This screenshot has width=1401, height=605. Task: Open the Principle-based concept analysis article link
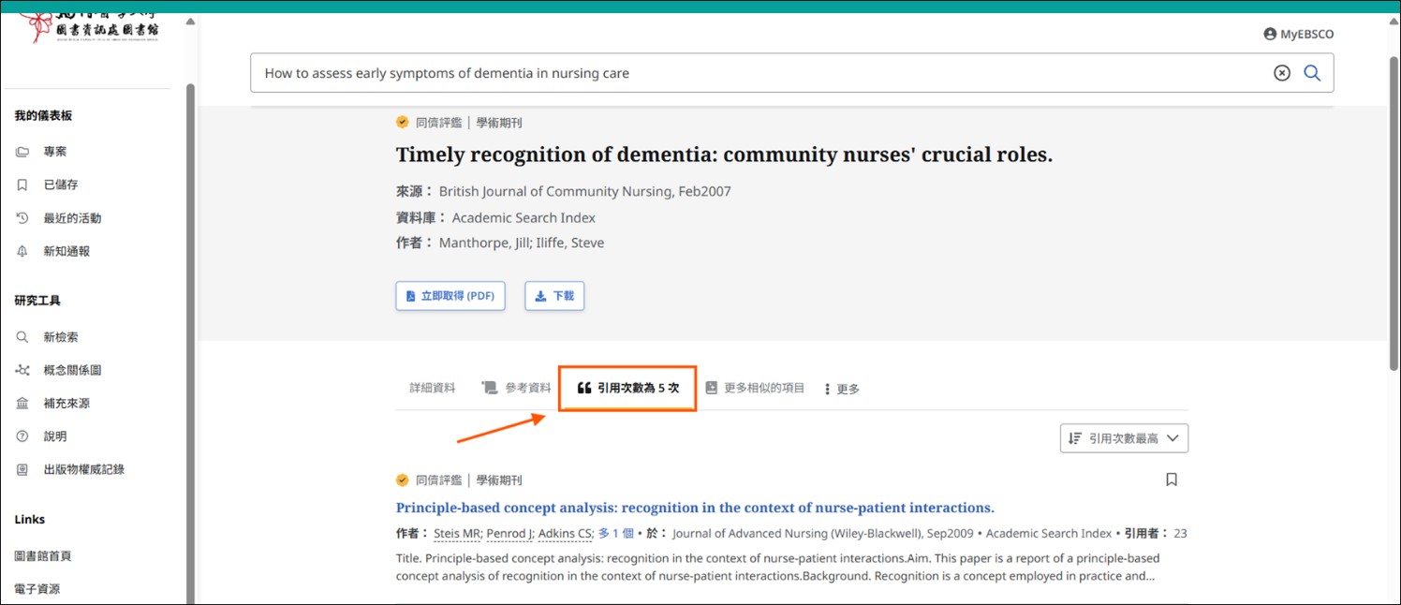click(694, 508)
